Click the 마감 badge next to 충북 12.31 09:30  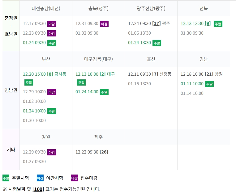click(104, 24)
